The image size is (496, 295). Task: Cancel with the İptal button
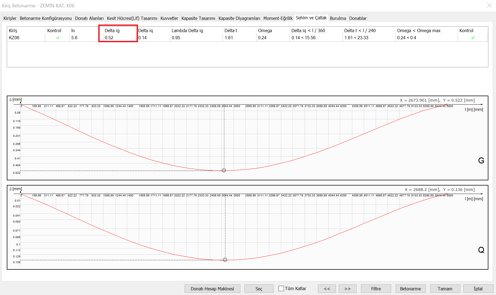pos(478,289)
